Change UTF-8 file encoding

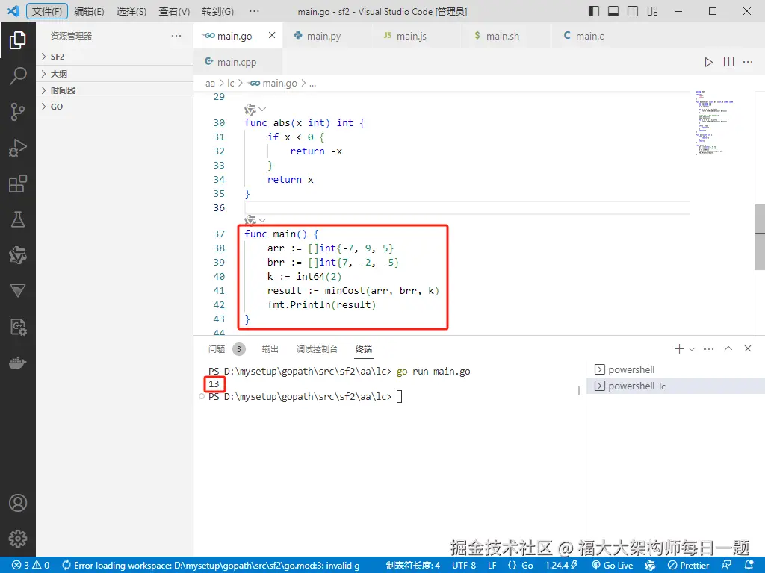click(x=463, y=566)
